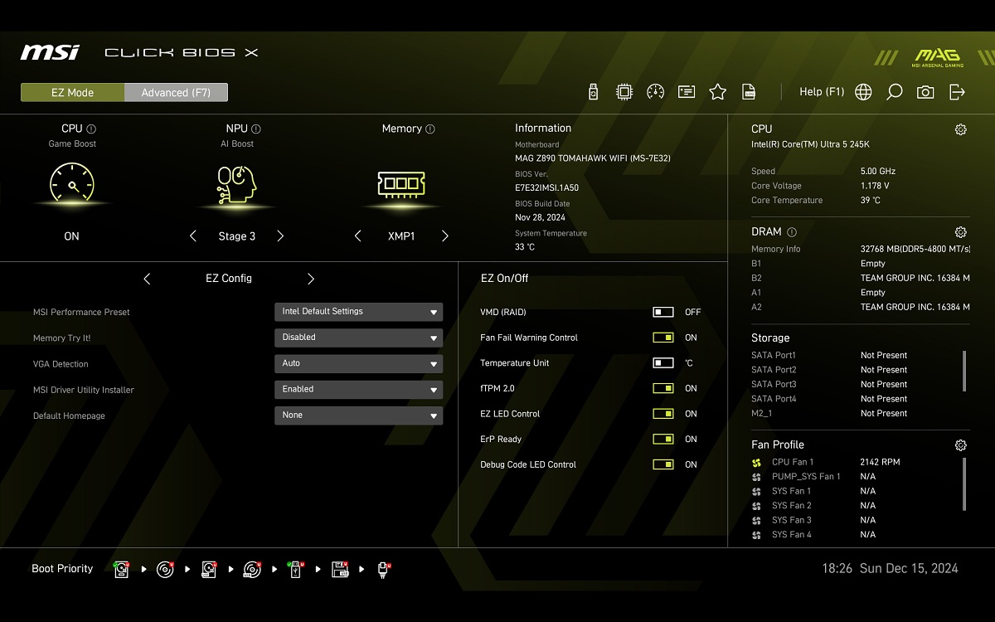Click the MSI logo

coord(50,52)
